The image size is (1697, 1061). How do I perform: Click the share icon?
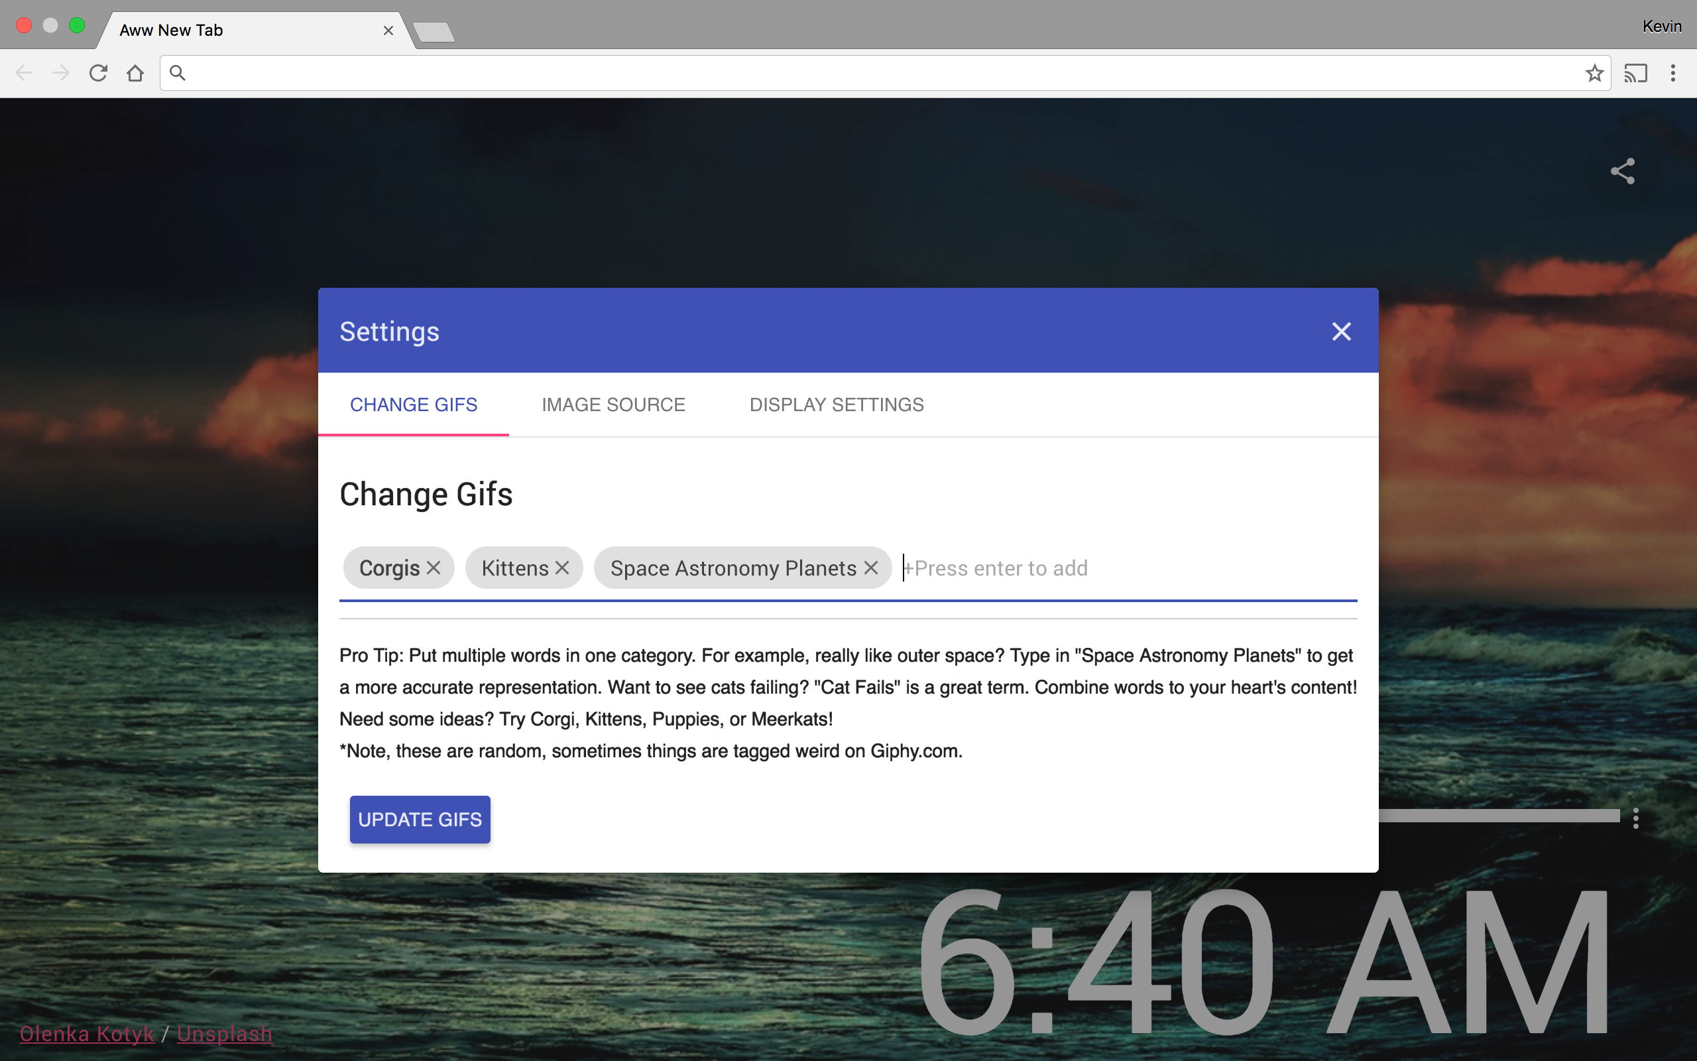1623,171
